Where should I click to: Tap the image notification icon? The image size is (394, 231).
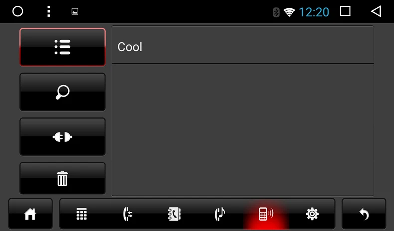(75, 11)
